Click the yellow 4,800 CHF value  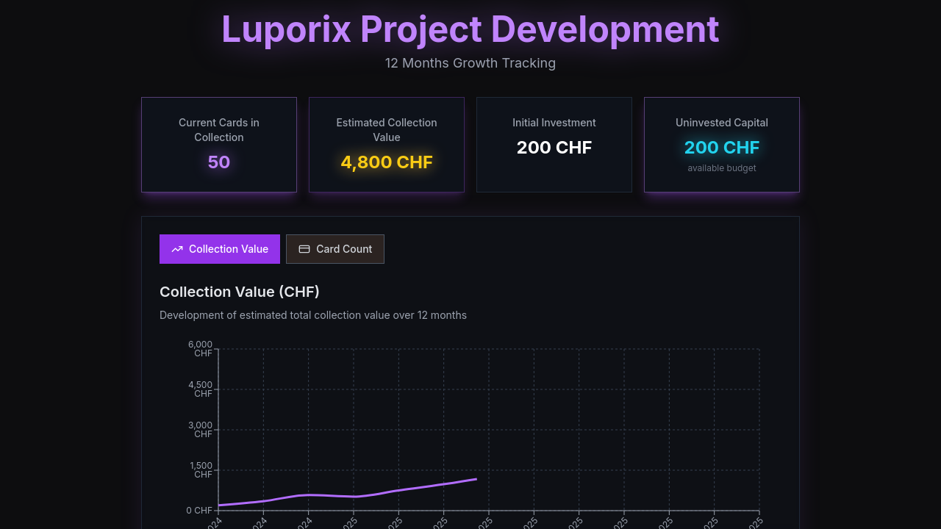[387, 162]
